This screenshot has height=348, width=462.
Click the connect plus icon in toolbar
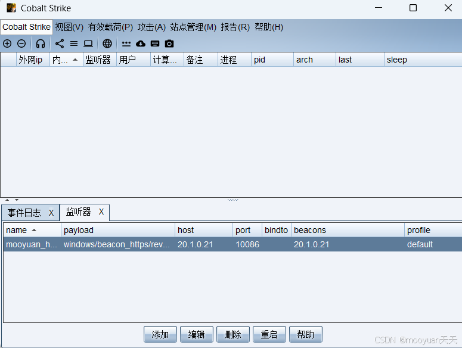7,44
